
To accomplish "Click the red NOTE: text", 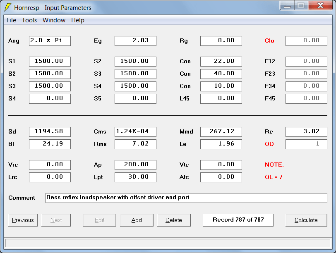I will click(x=274, y=165).
